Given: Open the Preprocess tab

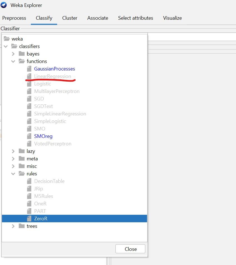Looking at the screenshot, I should [14, 18].
